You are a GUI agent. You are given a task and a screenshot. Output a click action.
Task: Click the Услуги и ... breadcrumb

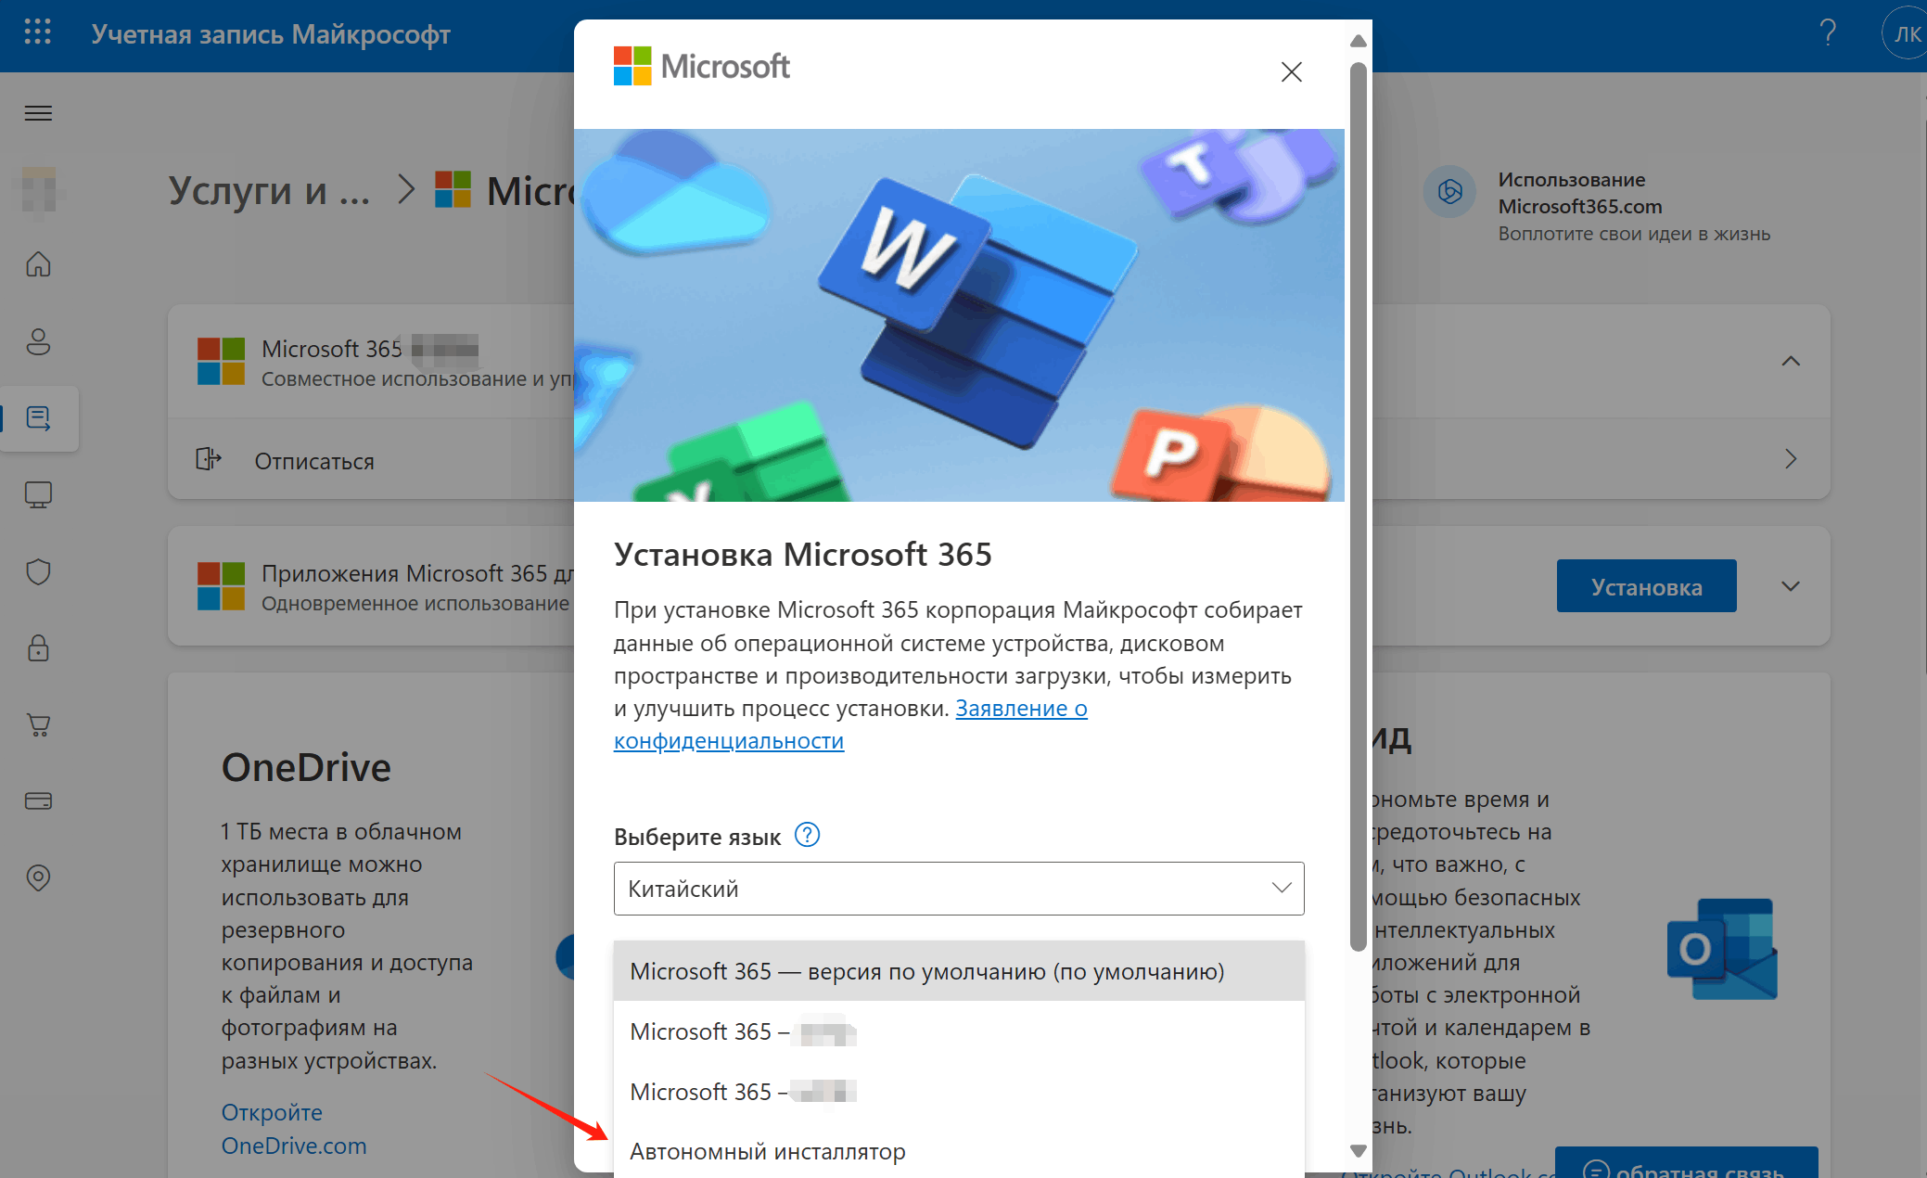[269, 190]
